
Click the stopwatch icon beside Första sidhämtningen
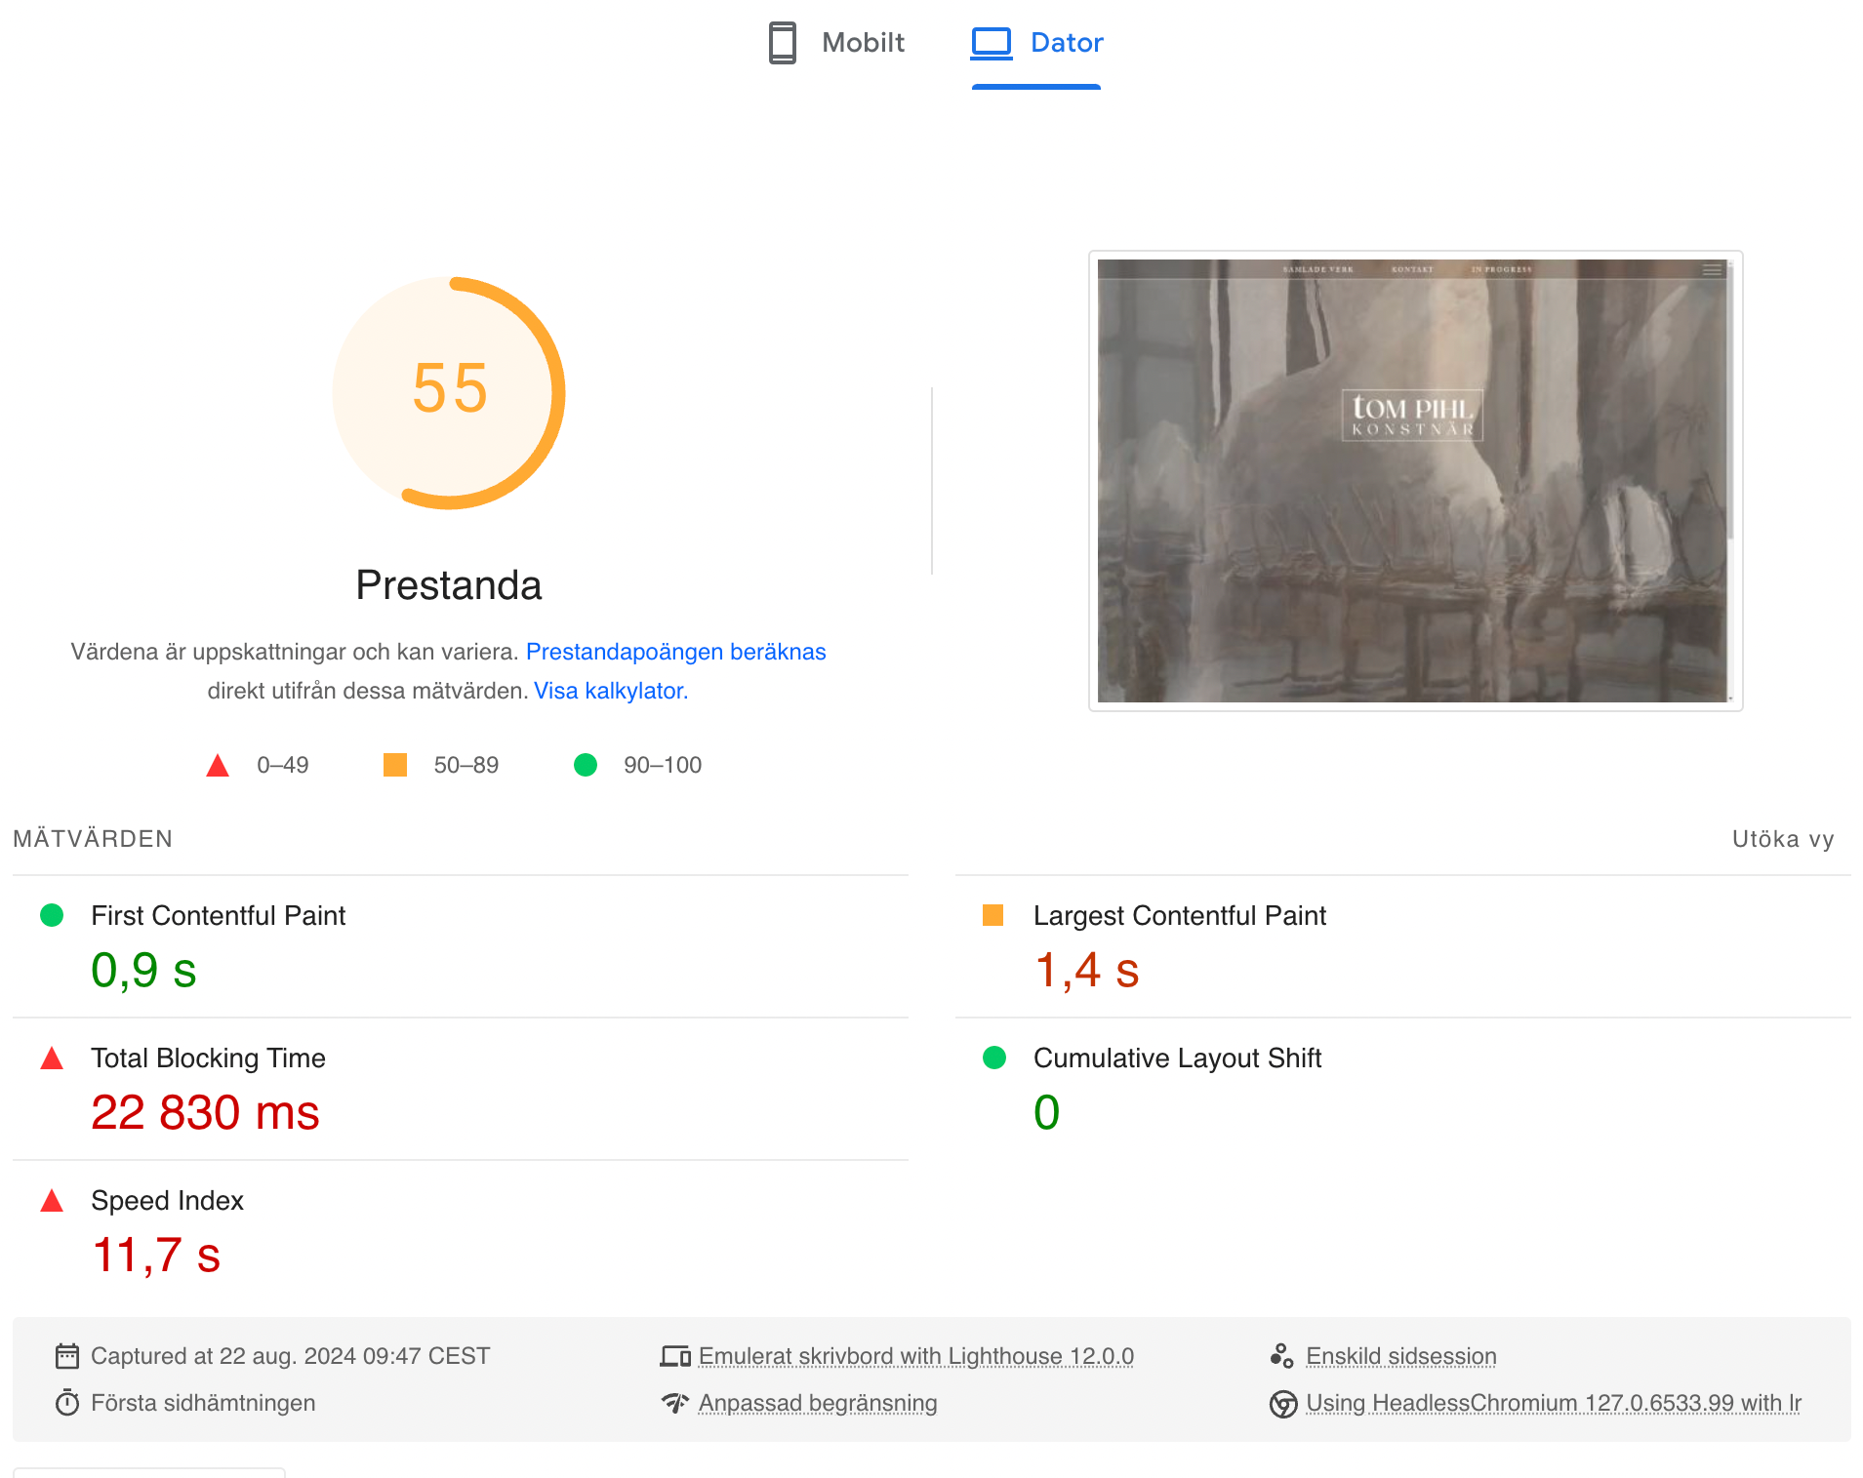(67, 1403)
